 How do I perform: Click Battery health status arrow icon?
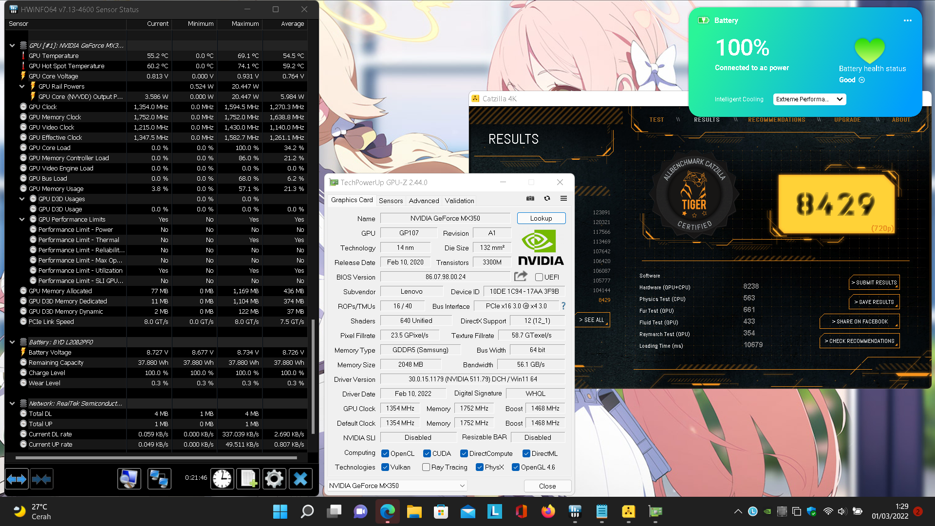coord(861,80)
